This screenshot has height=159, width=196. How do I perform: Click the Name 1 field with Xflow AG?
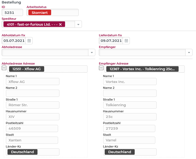[x=32, y=82]
